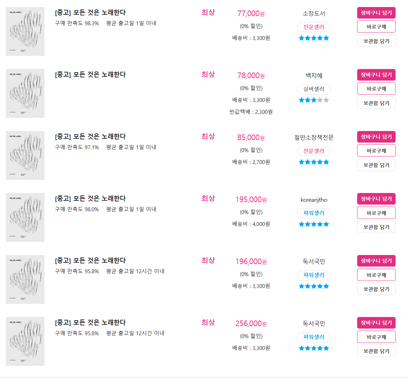Add the 77,000원 listing to cart

click(x=376, y=13)
